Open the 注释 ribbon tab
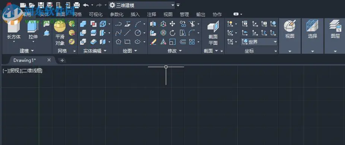This screenshot has height=145, width=345. 151,14
